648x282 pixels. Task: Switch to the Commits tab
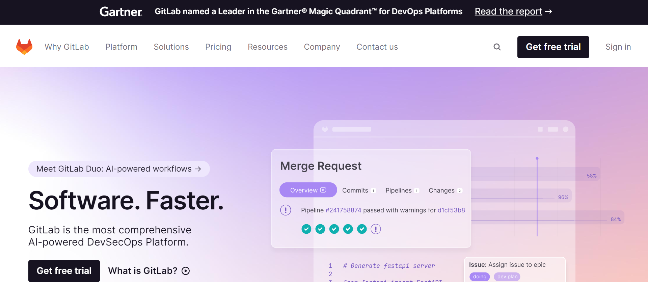(359, 190)
